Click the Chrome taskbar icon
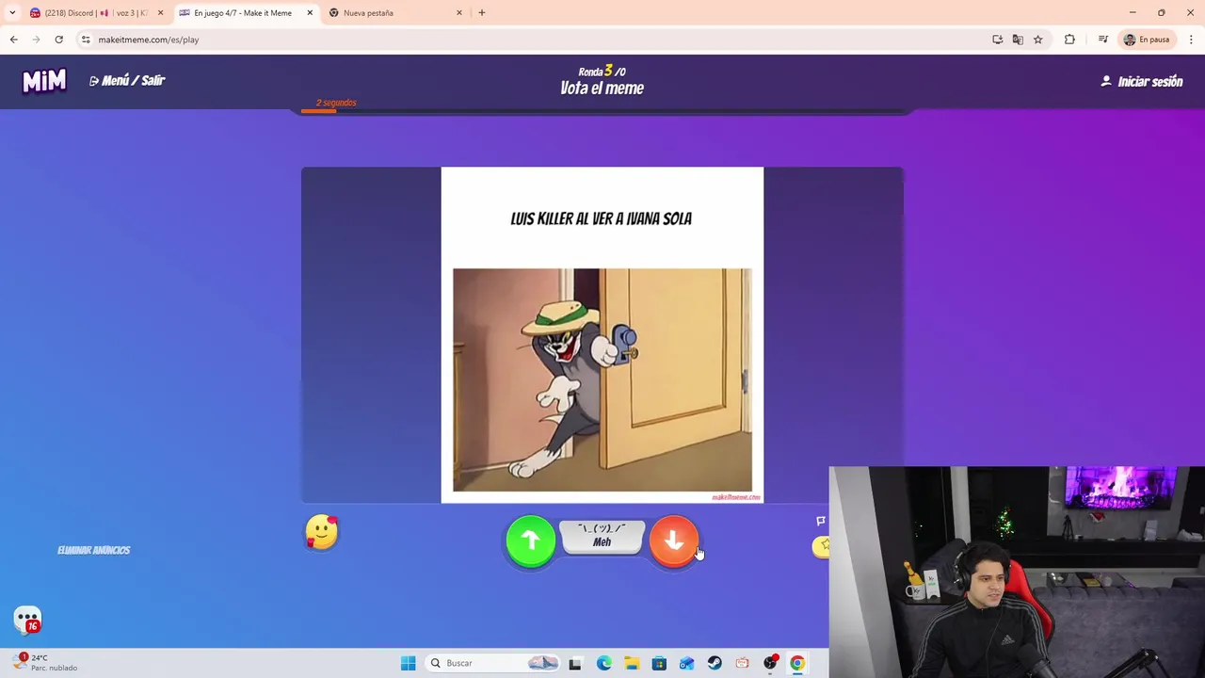 click(797, 663)
